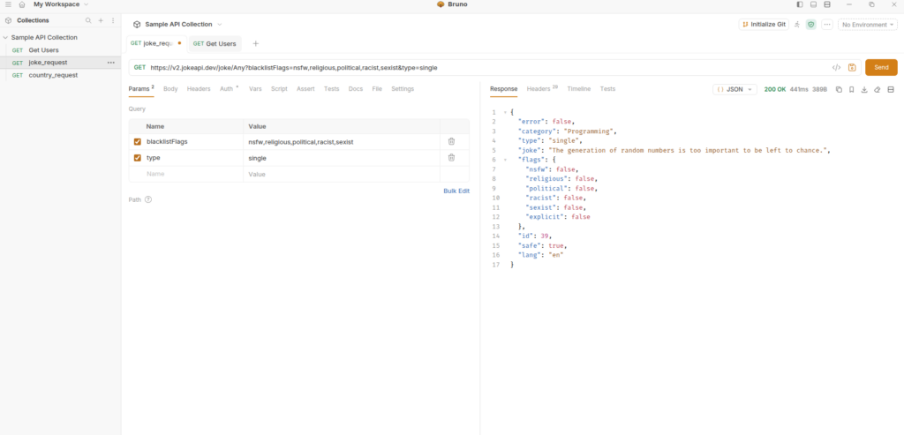The height and width of the screenshot is (435, 904).
Task: Toggle bottom panel layout icon
Action: 813,4
